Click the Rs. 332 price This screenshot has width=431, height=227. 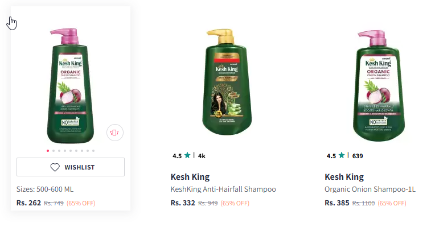[183, 203]
